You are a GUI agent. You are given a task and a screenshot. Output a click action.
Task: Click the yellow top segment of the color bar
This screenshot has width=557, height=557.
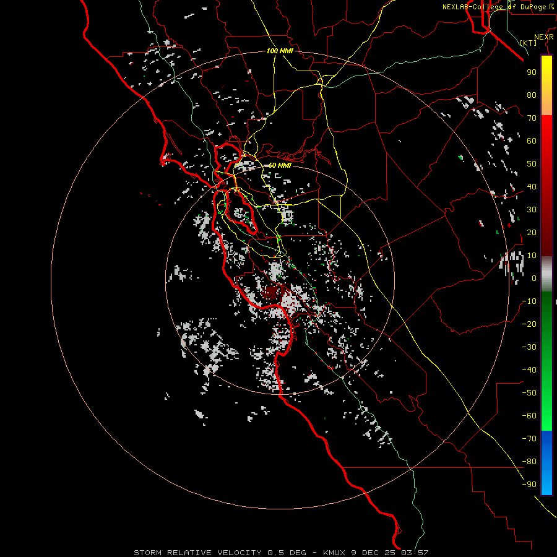546,85
